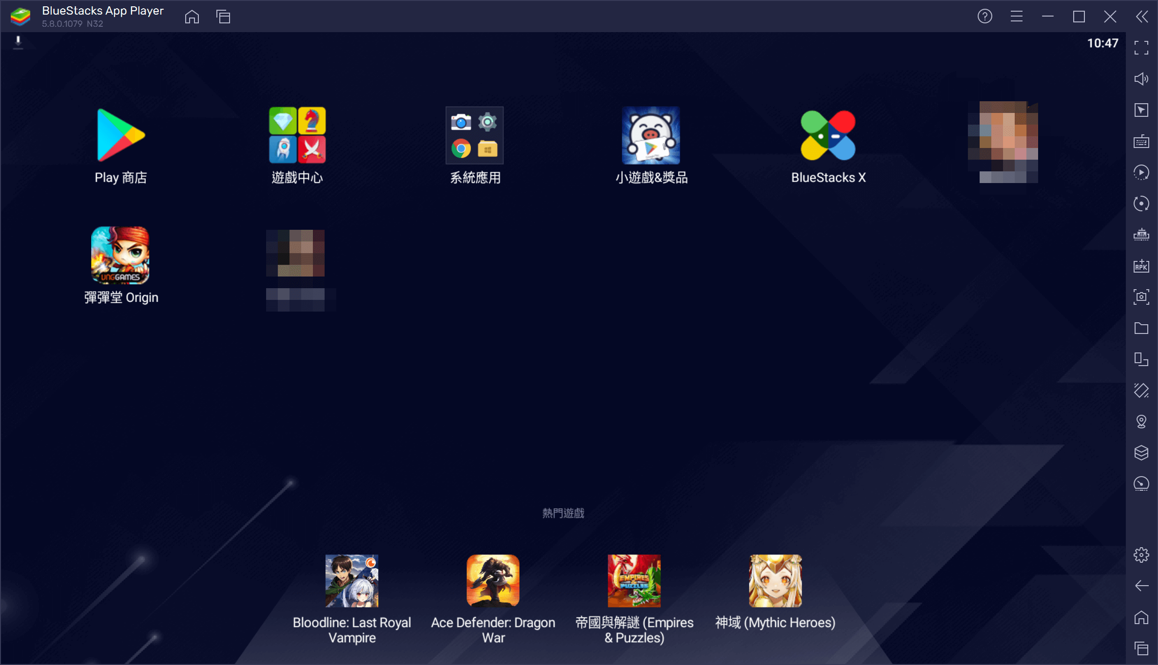Click the sync rotate circle icon
This screenshot has width=1158, height=665.
pos(1141,203)
